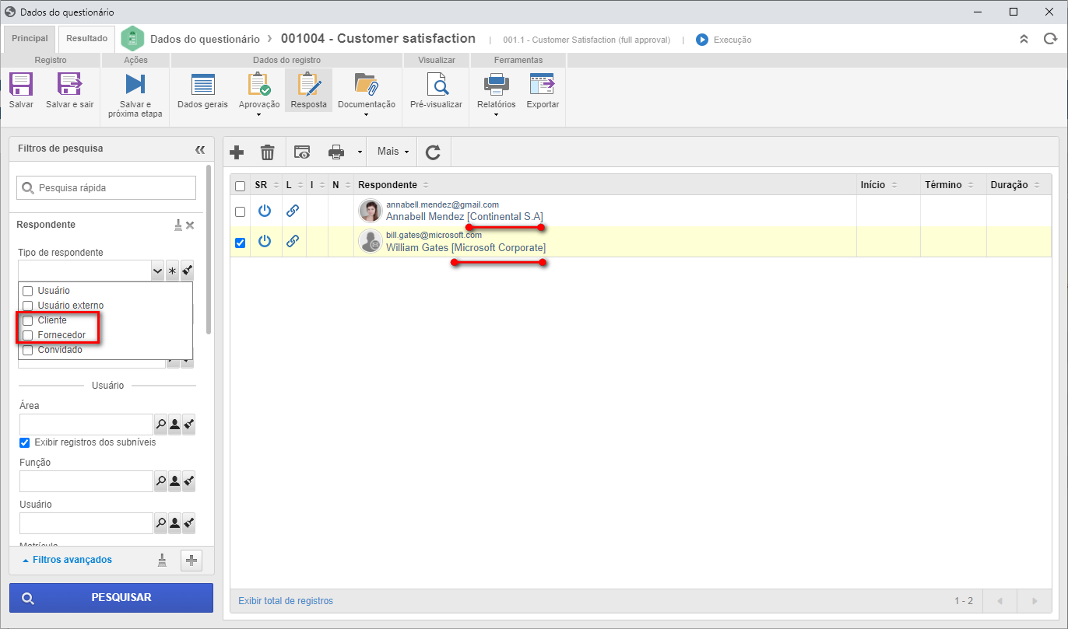This screenshot has width=1068, height=629.
Task: Click the trash delete icon
Action: coord(267,152)
